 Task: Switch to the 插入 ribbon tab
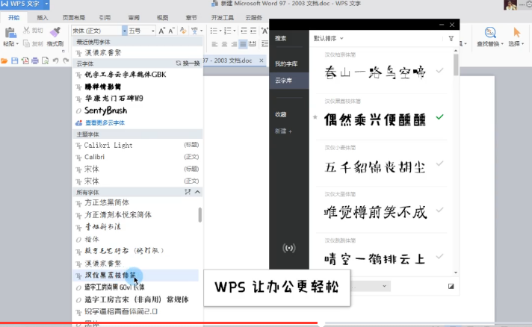coord(43,18)
